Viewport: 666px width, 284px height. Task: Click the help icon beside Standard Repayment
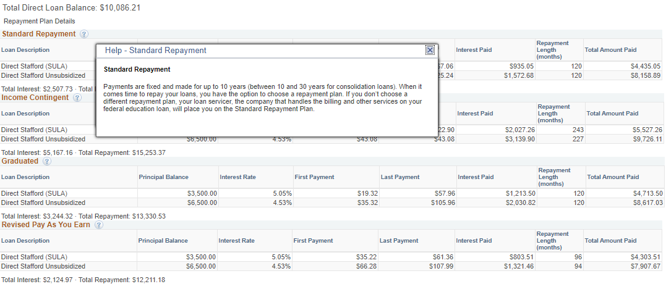(84, 34)
